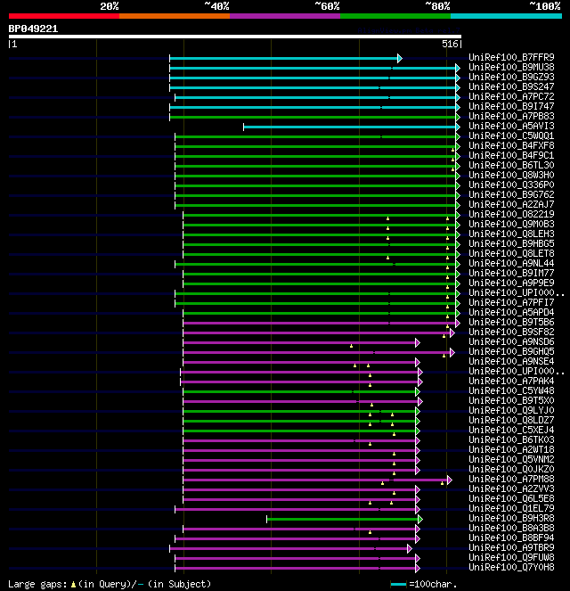The image size is (570, 591).
Task: Click the UniRef100_Q9M0B3 label
Action: (x=511, y=224)
